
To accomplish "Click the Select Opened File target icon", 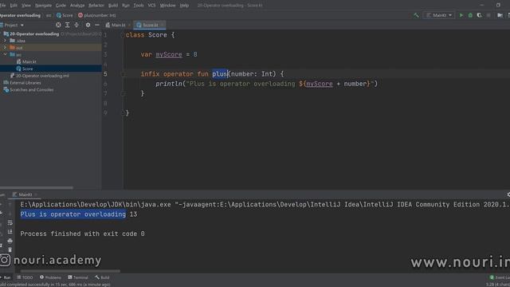I will pyautogui.click(x=58, y=25).
